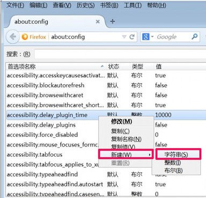Image resolution: width=206 pixels, height=198 pixels.
Task: Open the 工具(T) menu
Action: (x=133, y=5)
